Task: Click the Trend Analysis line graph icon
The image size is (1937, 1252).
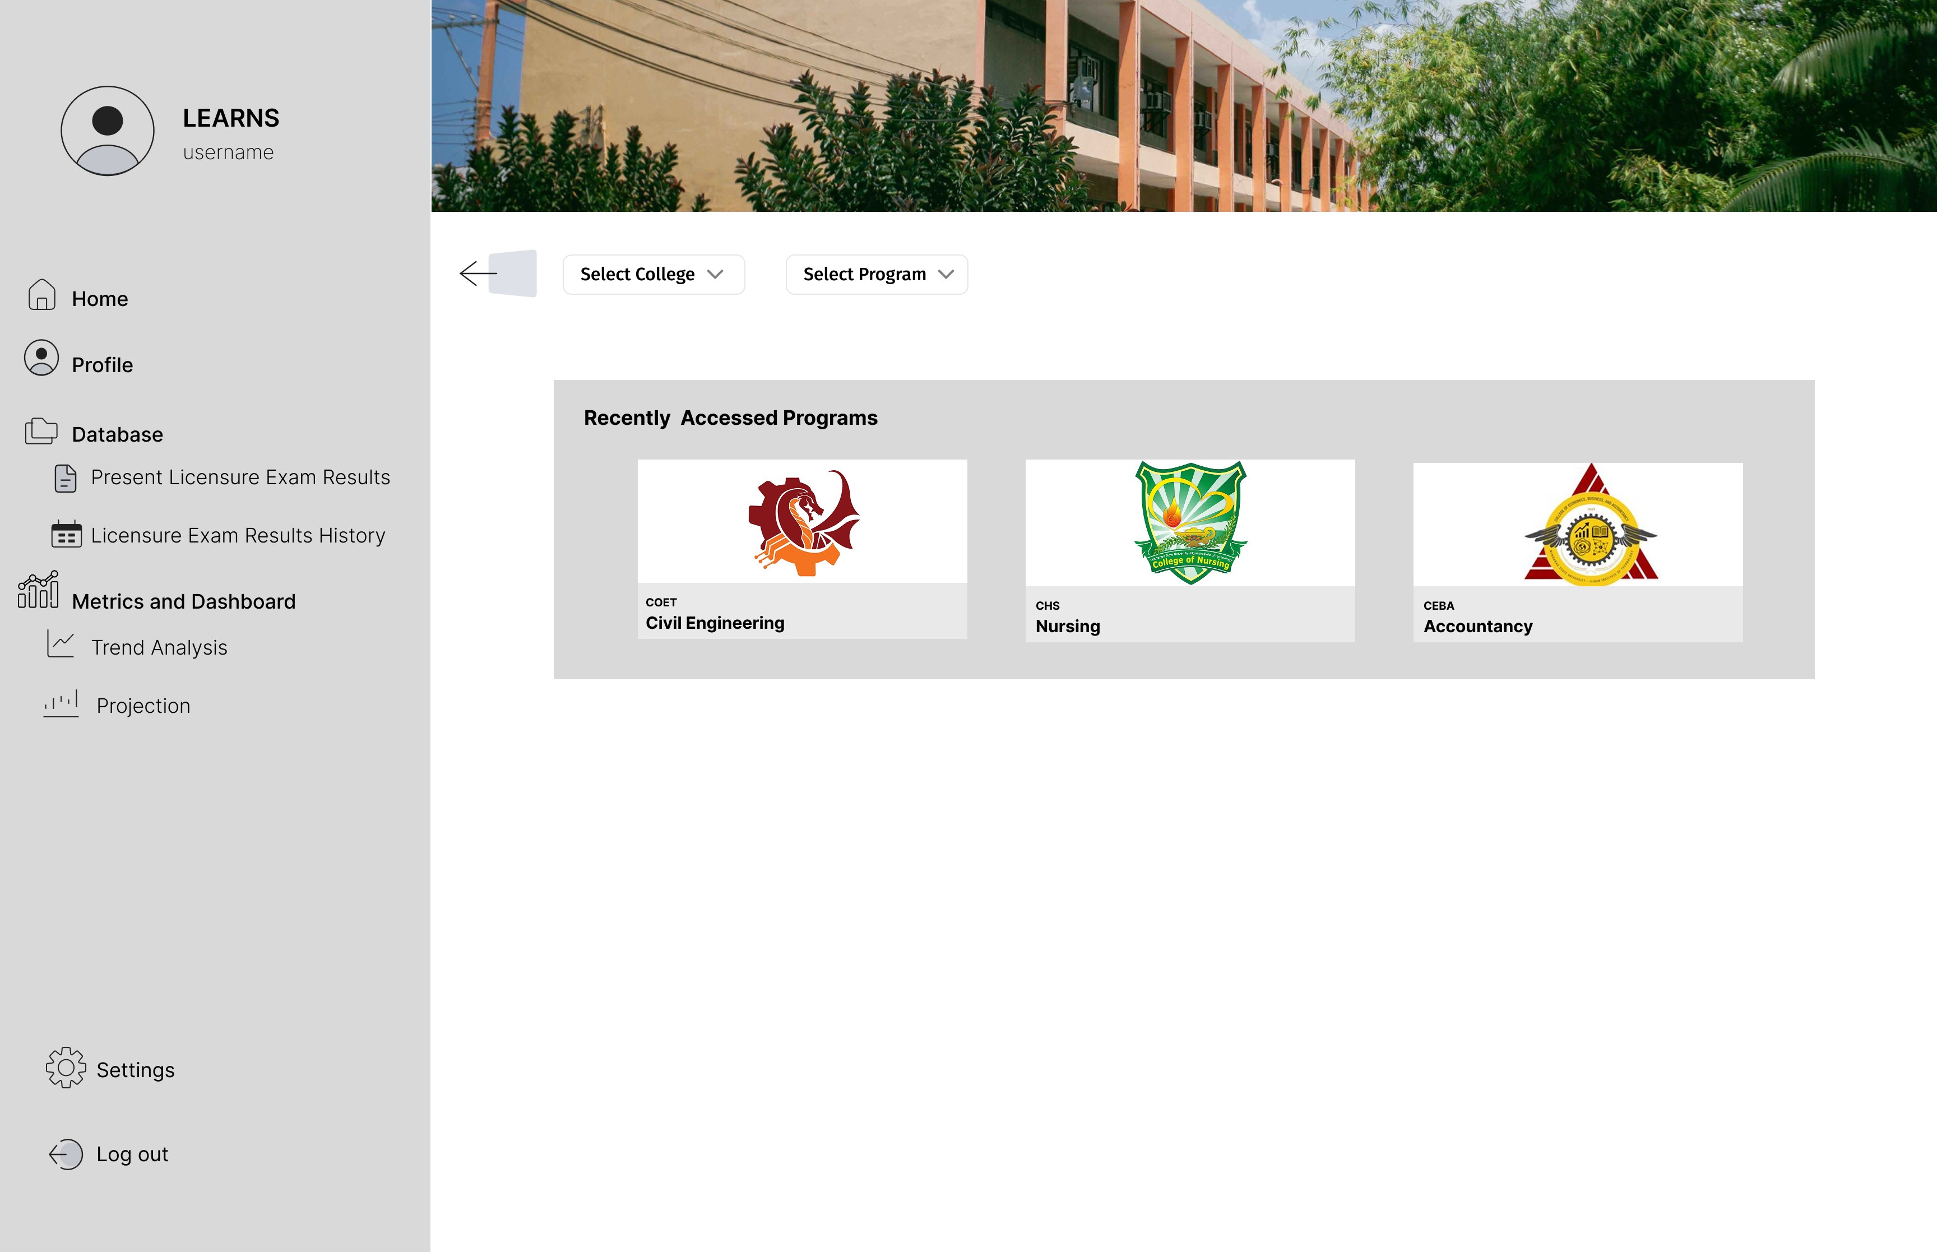Action: tap(61, 644)
